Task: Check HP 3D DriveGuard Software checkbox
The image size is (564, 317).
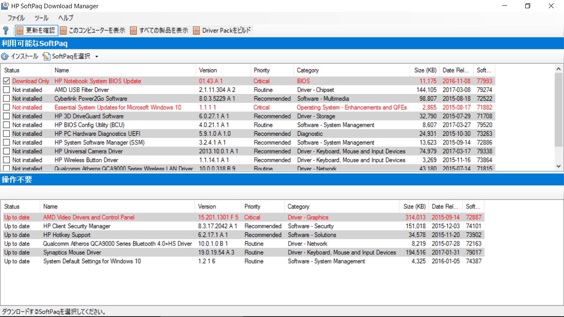Action: click(7, 116)
